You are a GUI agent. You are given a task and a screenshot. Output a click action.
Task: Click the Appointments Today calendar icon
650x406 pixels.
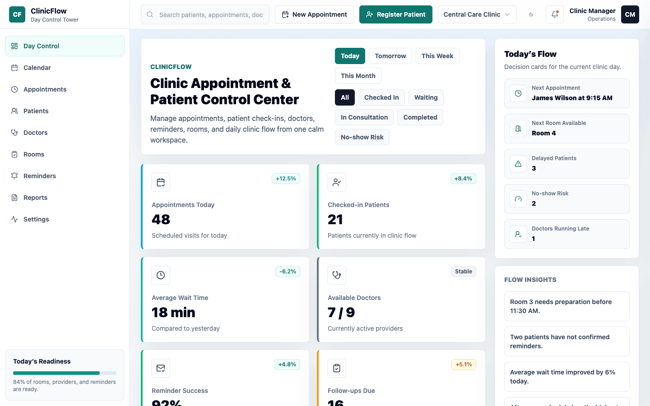point(161,182)
